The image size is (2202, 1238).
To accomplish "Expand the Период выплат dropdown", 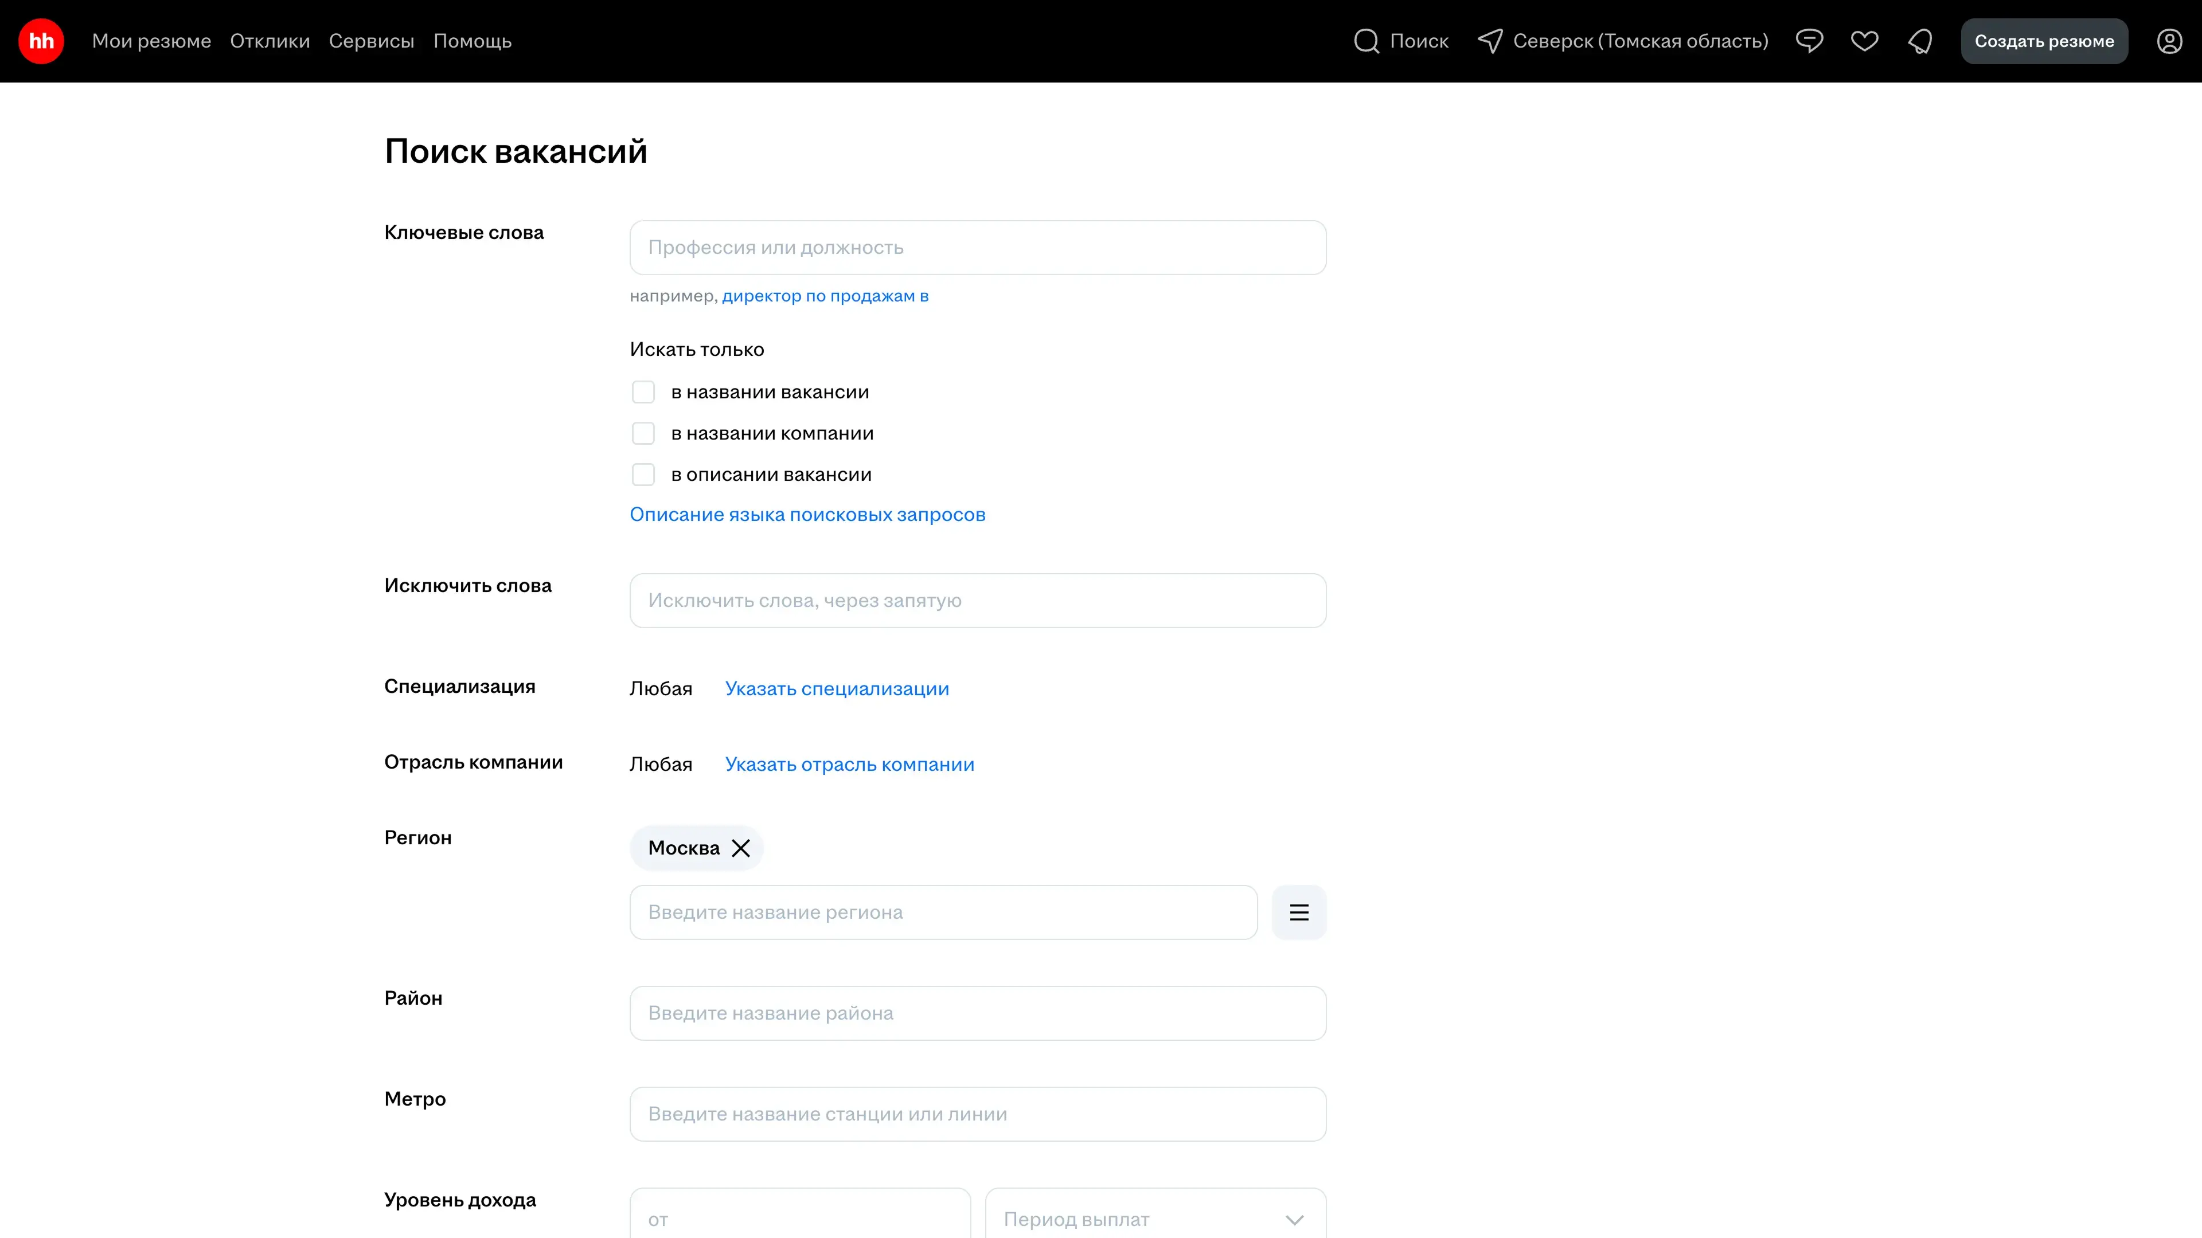I will (x=1155, y=1219).
